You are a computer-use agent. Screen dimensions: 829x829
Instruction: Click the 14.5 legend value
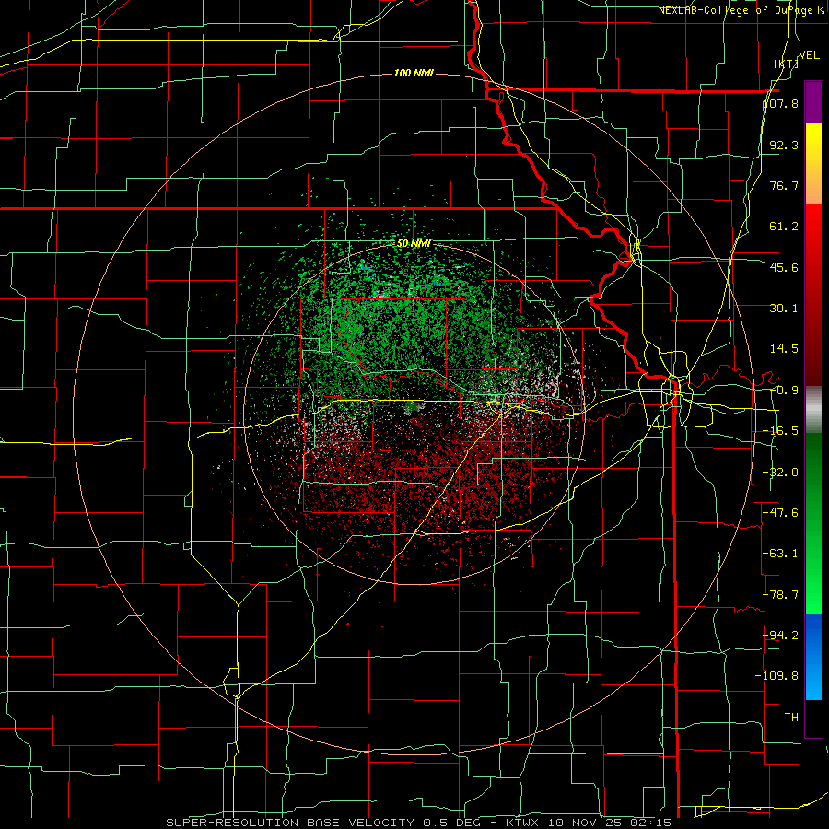coord(784,349)
